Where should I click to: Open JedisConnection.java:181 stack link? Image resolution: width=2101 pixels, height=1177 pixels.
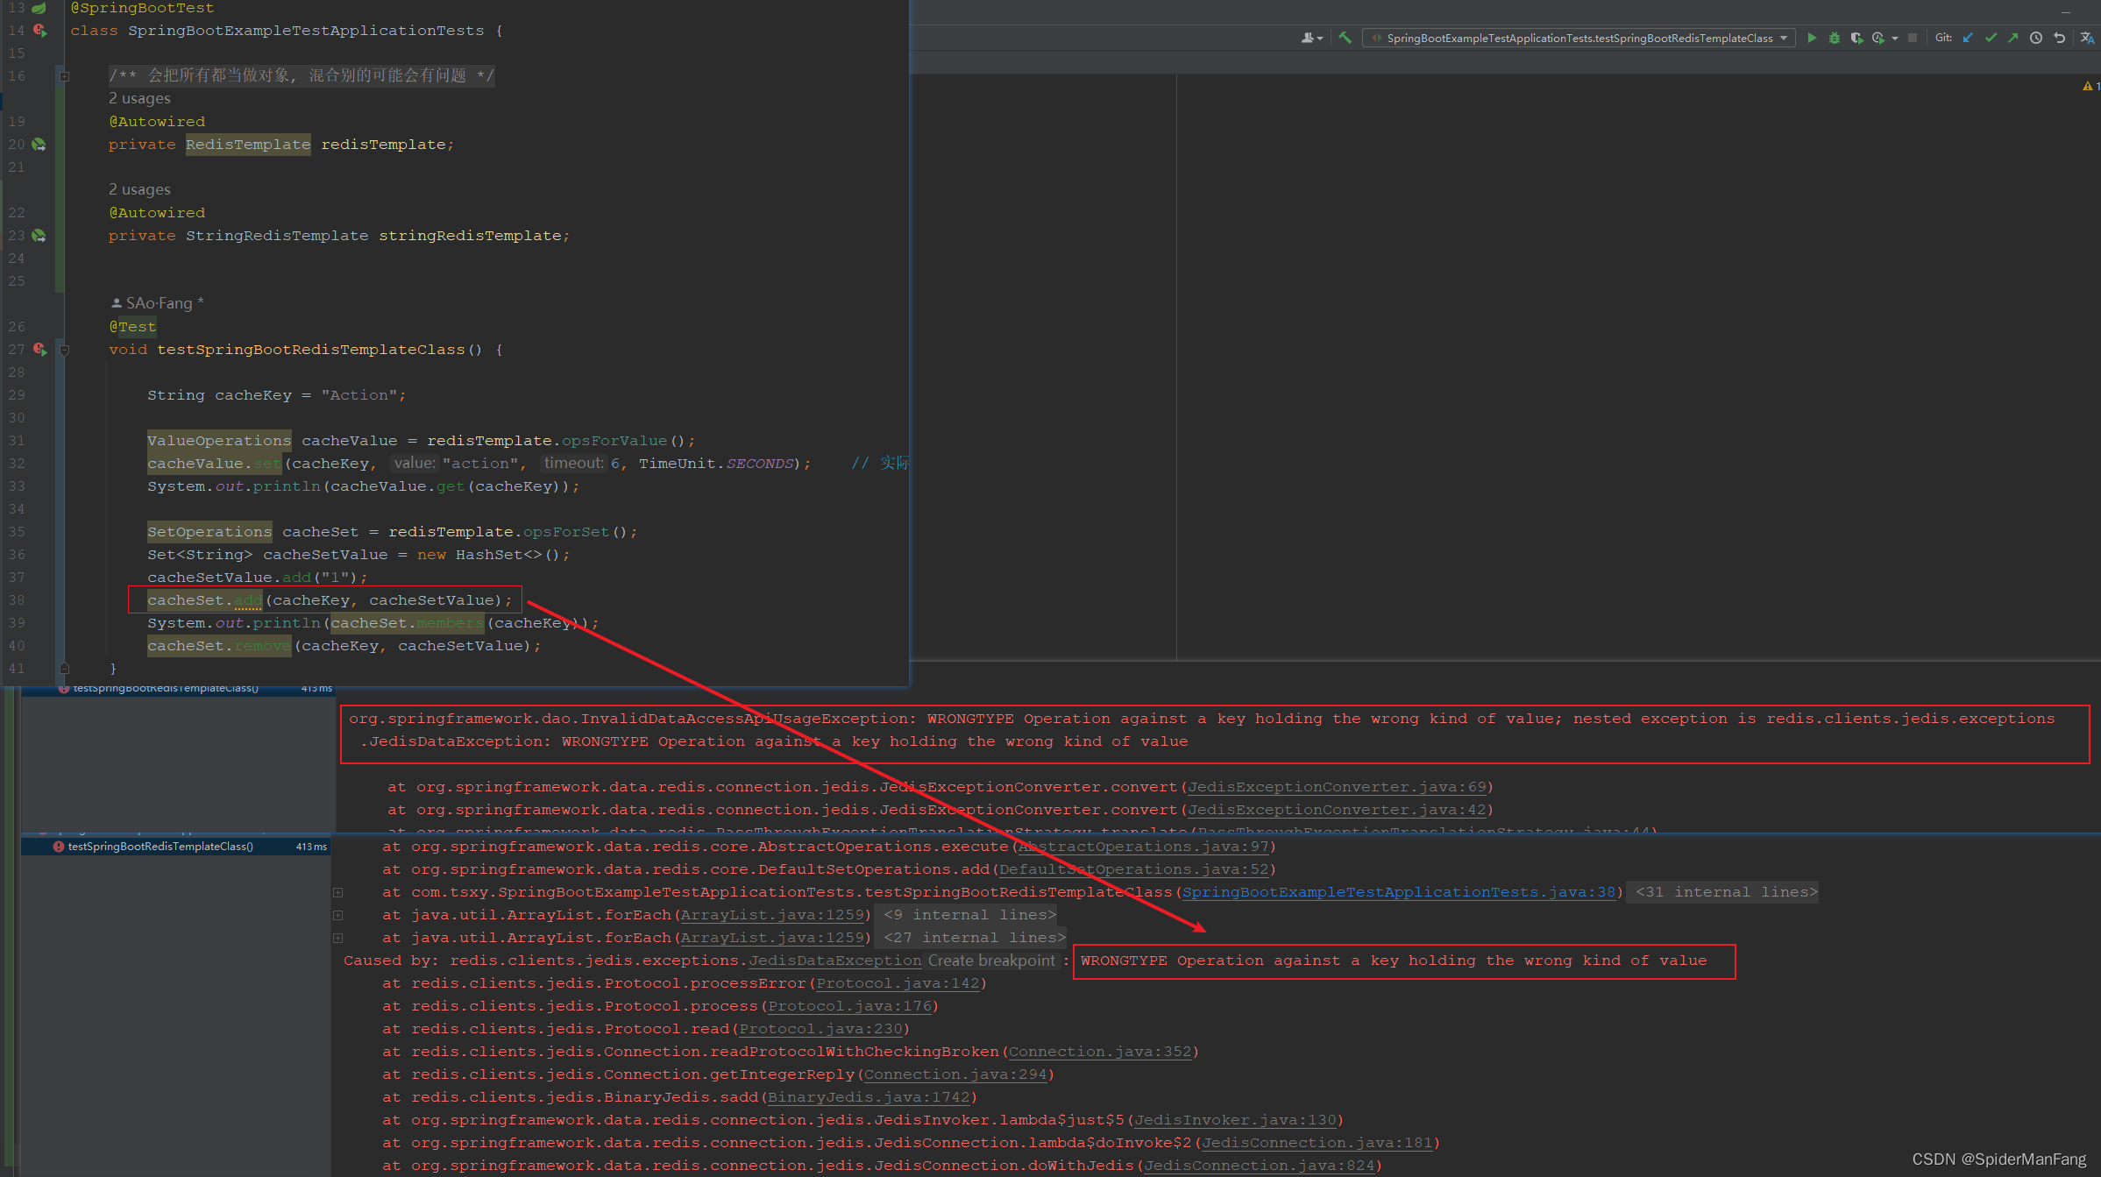pyautogui.click(x=1317, y=1143)
